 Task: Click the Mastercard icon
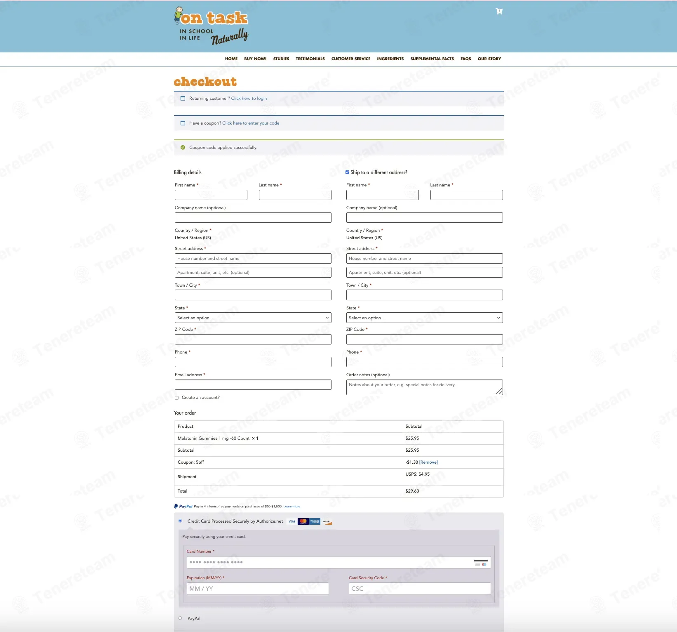click(x=303, y=521)
